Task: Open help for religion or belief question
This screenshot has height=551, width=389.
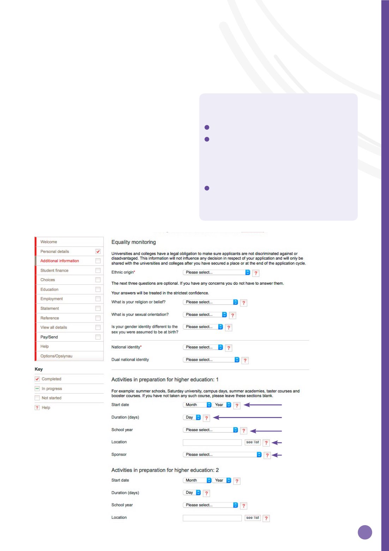Action: 244,303
